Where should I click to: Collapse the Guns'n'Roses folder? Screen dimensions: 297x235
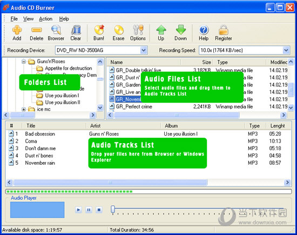click(24, 62)
